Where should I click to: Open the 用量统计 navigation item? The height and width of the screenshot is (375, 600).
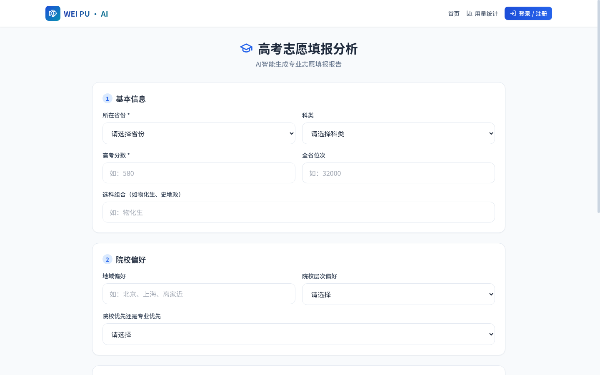[x=482, y=14]
